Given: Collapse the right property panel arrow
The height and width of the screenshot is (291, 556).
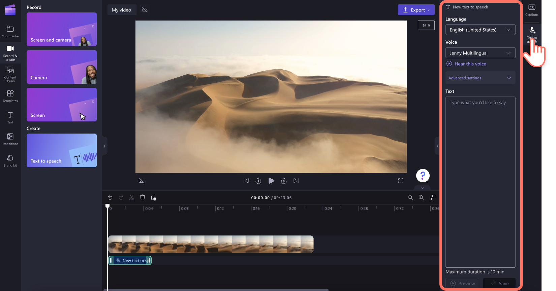Looking at the screenshot, I should (x=437, y=146).
